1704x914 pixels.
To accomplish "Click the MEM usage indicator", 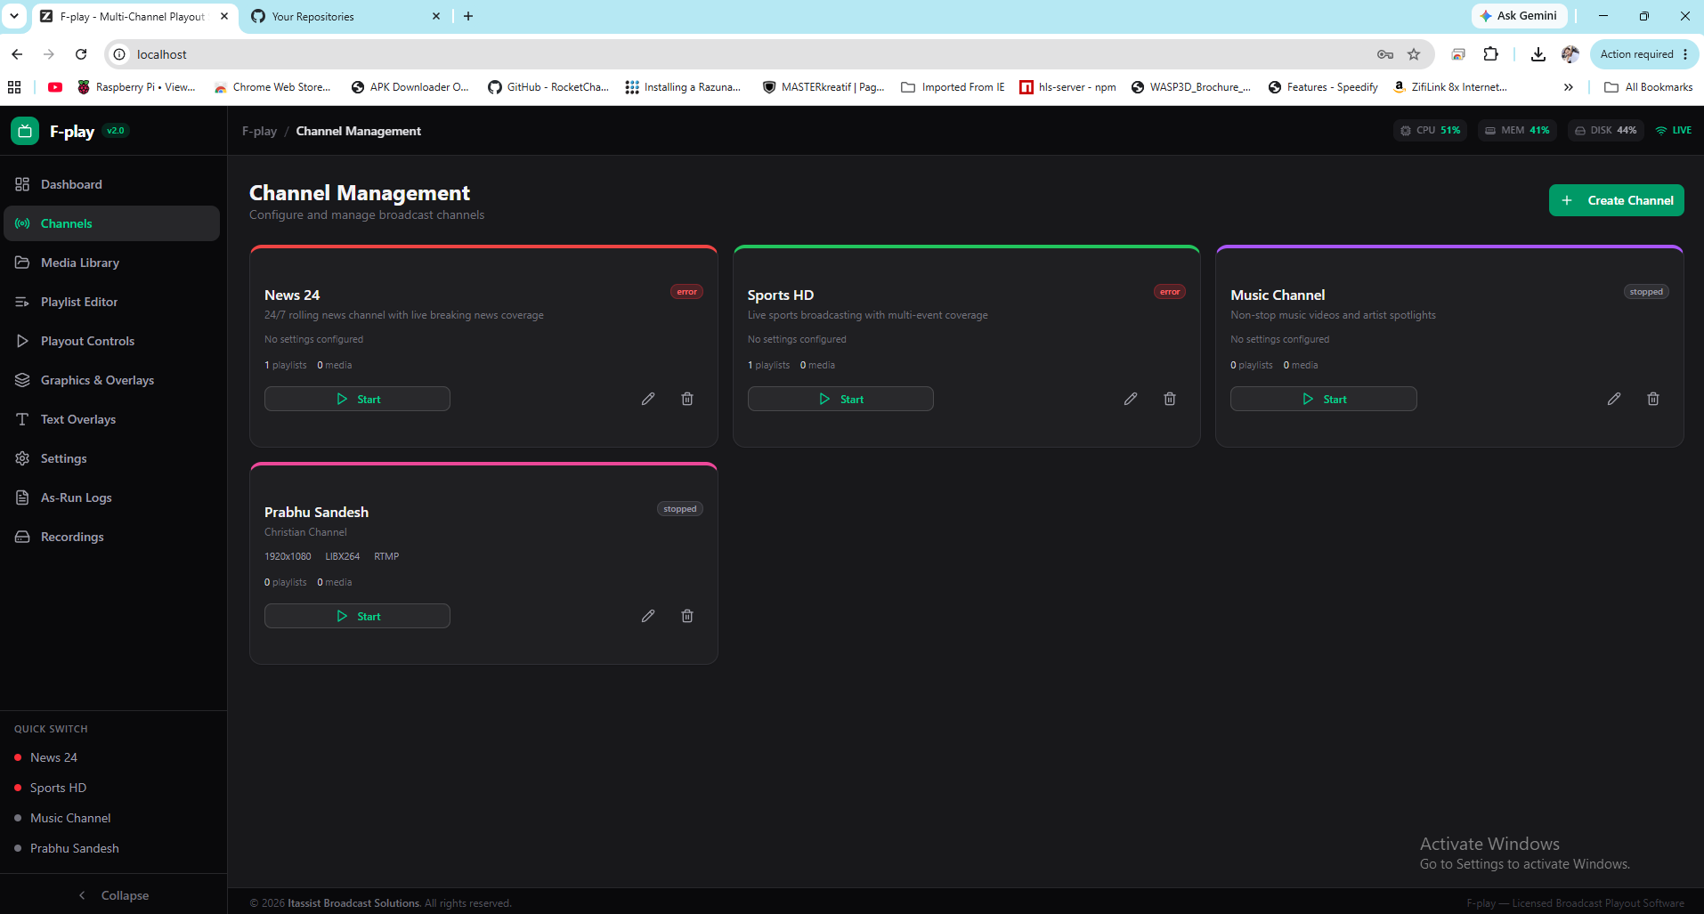I will (x=1517, y=130).
